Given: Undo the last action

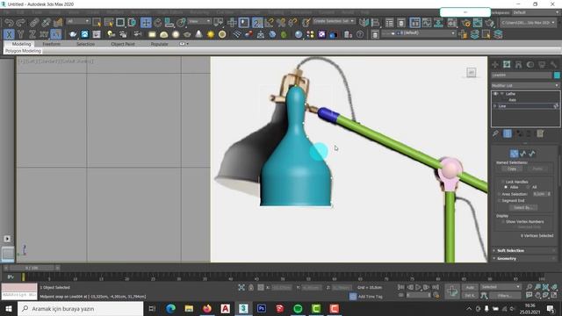Looking at the screenshot, I should [9, 22].
